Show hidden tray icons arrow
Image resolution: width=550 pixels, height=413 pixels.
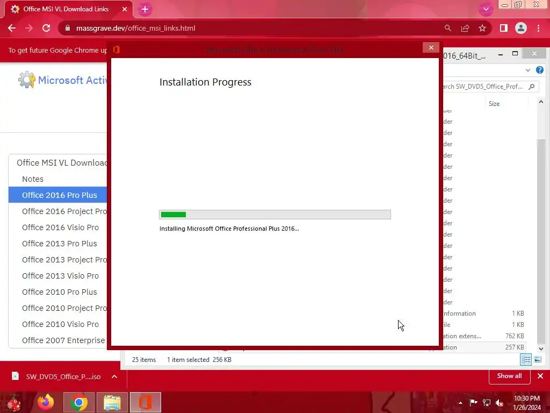point(460,403)
